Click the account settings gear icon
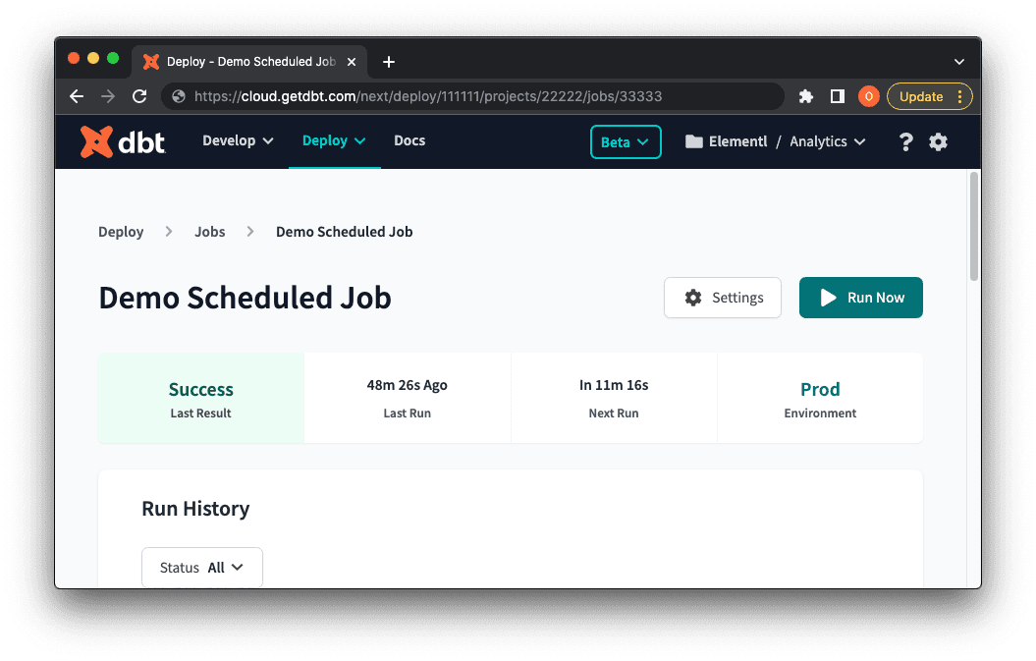1036x661 pixels. (x=938, y=141)
